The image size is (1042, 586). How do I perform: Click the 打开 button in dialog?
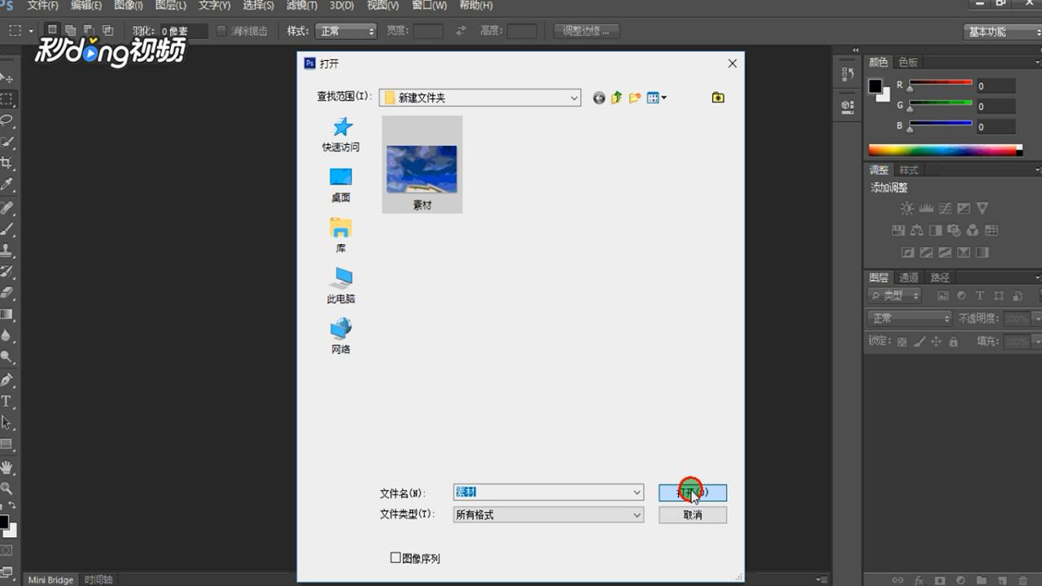[x=693, y=492]
